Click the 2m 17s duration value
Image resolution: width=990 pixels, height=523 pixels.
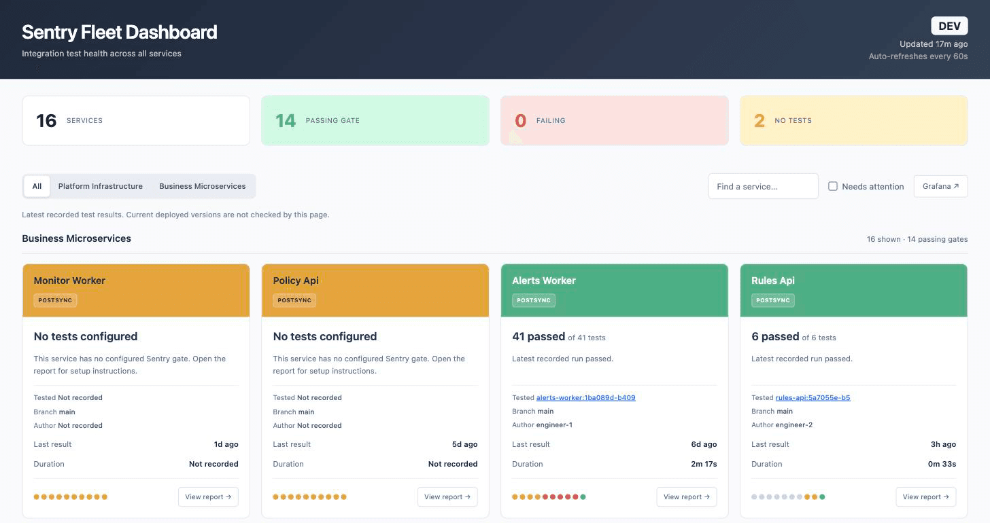pos(704,464)
